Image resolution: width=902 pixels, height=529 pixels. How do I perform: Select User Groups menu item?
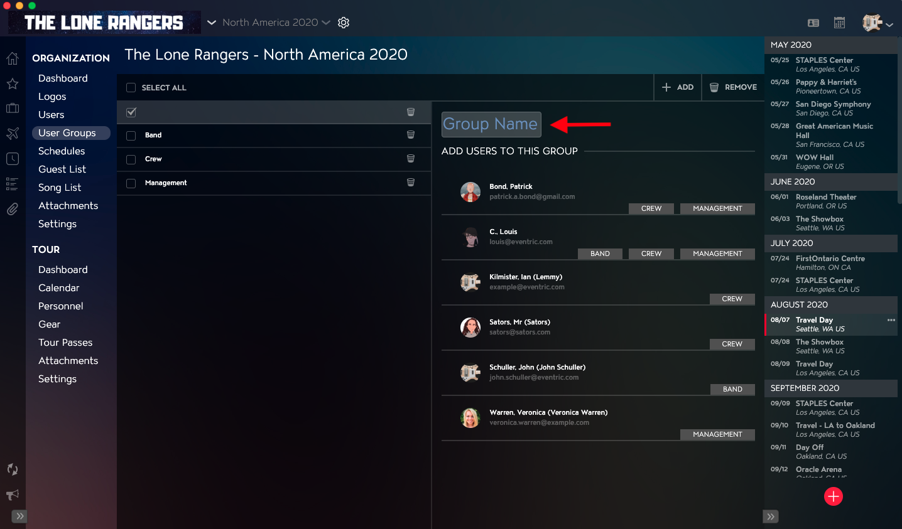tap(71, 133)
